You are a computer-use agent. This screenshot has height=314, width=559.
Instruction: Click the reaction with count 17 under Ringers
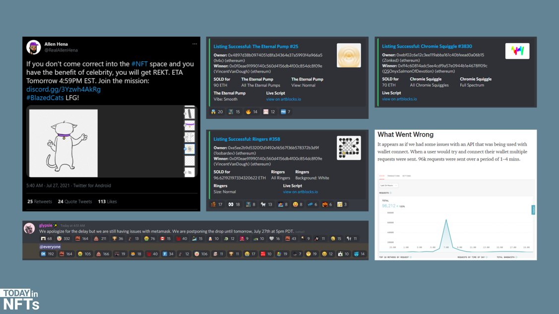pos(217,205)
